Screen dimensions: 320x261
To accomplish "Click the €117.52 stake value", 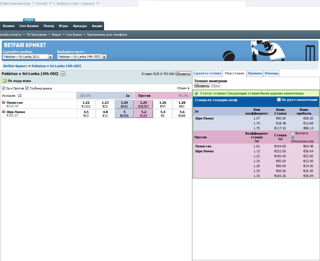I will pos(280,128).
